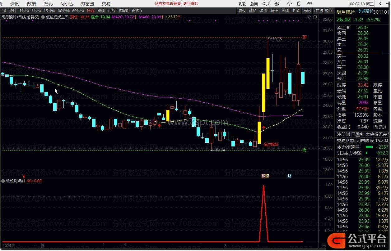Viewport: 391px width, 251px height.
Task: Open the F10 company info button
Action: click(x=296, y=11)
